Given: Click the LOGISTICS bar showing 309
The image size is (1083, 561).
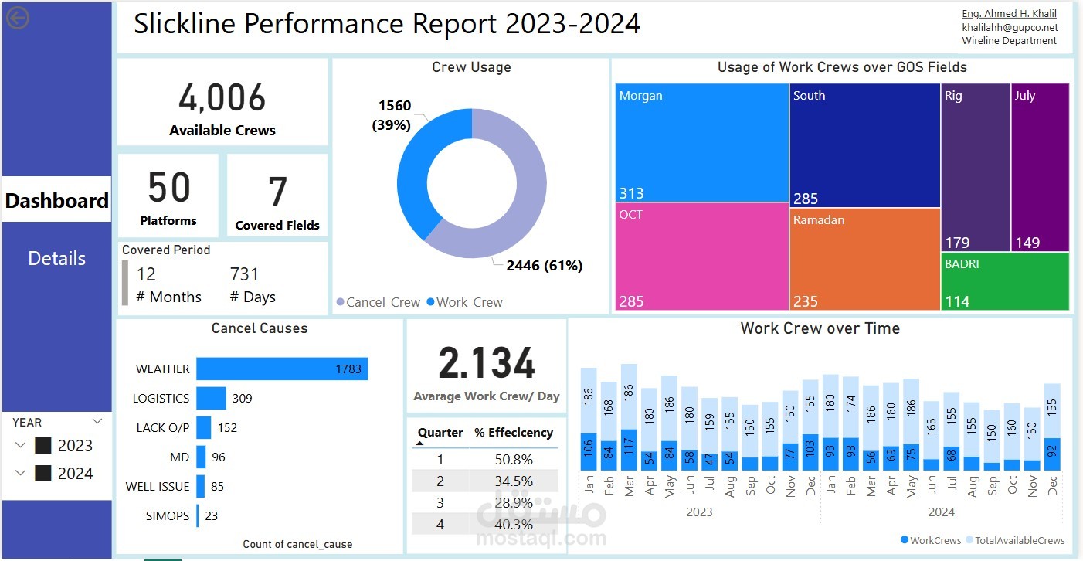Looking at the screenshot, I should 211,398.
